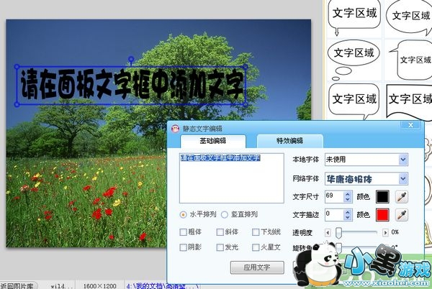Choose the rectangular bubble with wavy bottom edge
This screenshot has width=432, height=289.
pyautogui.click(x=410, y=102)
